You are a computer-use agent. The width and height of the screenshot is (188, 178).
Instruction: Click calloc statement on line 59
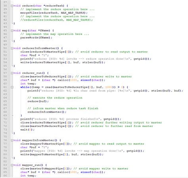(x=63, y=80)
